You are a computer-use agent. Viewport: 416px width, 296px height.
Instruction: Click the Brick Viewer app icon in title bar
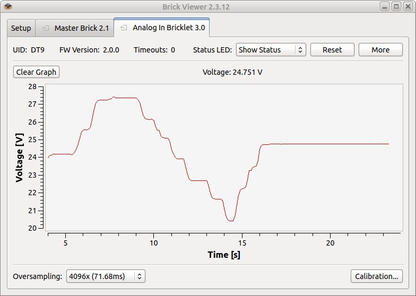[x=8, y=6]
